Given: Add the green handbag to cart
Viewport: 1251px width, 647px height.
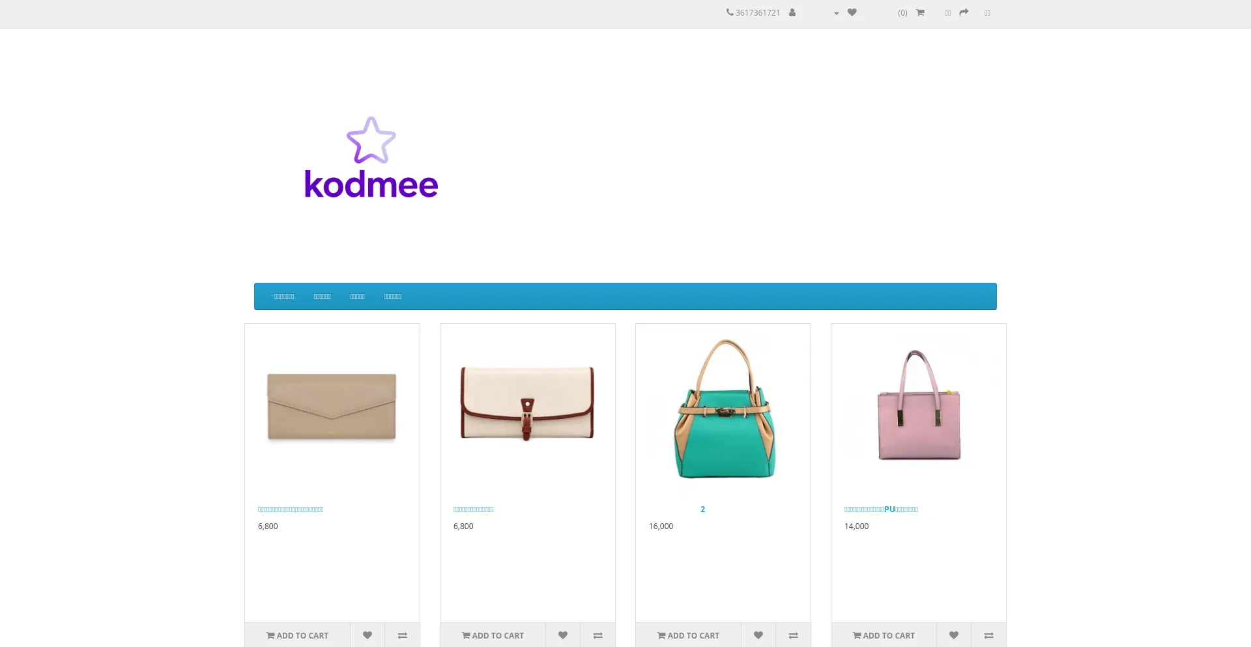Looking at the screenshot, I should tap(689, 635).
